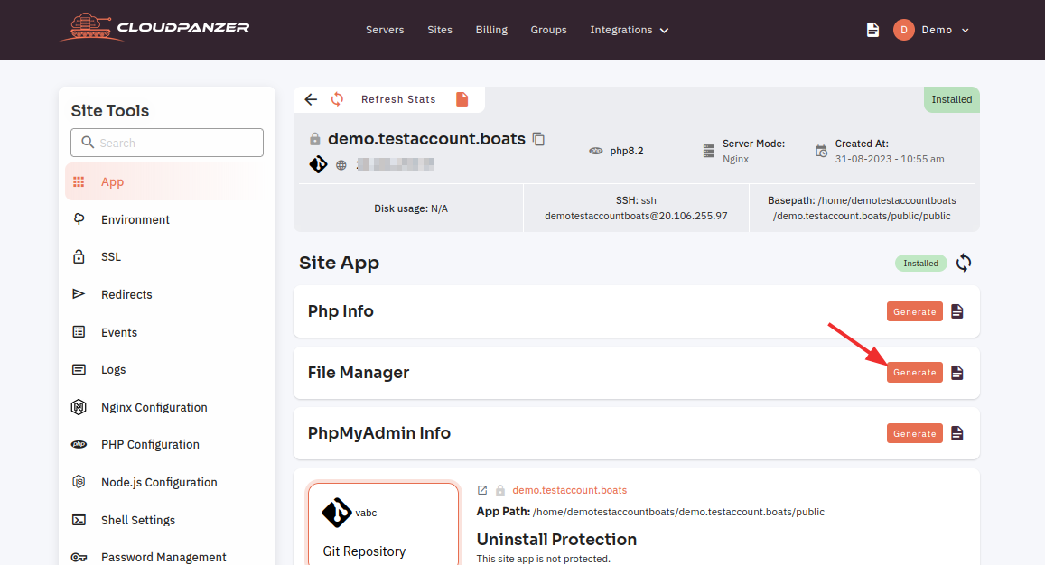Screen dimensions: 1045x565
Task: Click the SSH connection details text
Action: point(636,208)
